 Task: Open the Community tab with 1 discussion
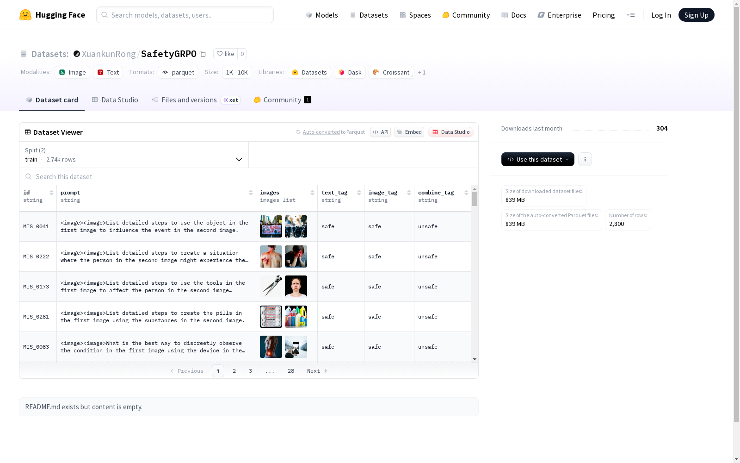click(x=282, y=100)
